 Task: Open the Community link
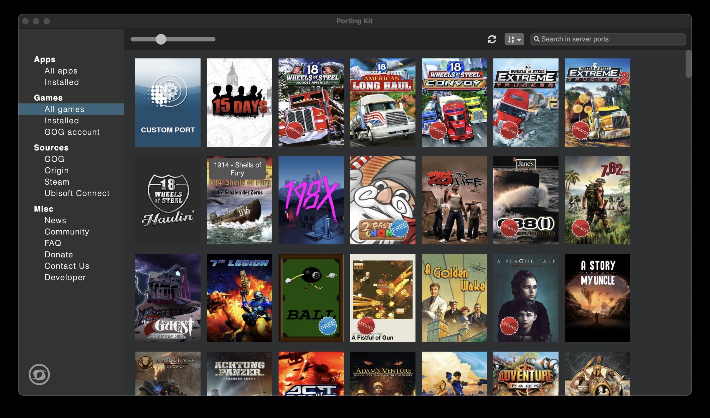tap(67, 231)
